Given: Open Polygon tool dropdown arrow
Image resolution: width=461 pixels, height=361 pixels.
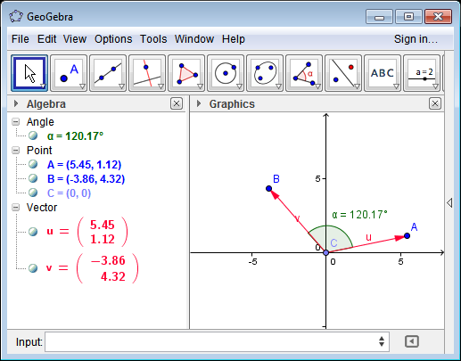Looking at the screenshot, I should [x=200, y=86].
